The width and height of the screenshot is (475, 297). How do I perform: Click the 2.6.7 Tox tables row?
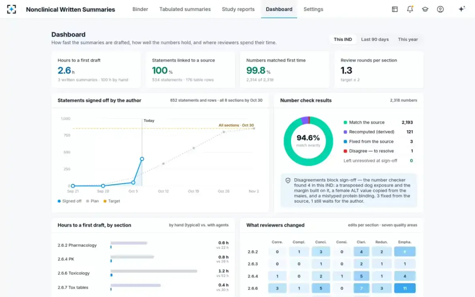pos(143,287)
